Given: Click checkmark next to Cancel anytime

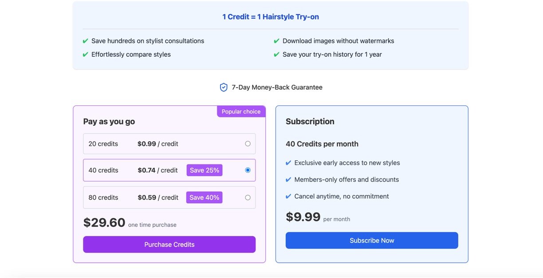Looking at the screenshot, I should 288,197.
